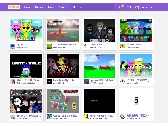Open the Corruptbox 1 project title link
168x126 pixels.
[x=97, y=45]
